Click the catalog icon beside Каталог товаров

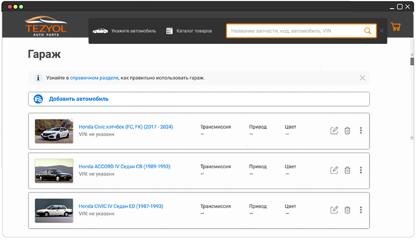click(169, 31)
